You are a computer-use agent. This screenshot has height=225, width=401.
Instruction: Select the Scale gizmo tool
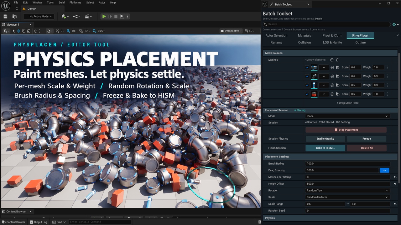coord(29,31)
